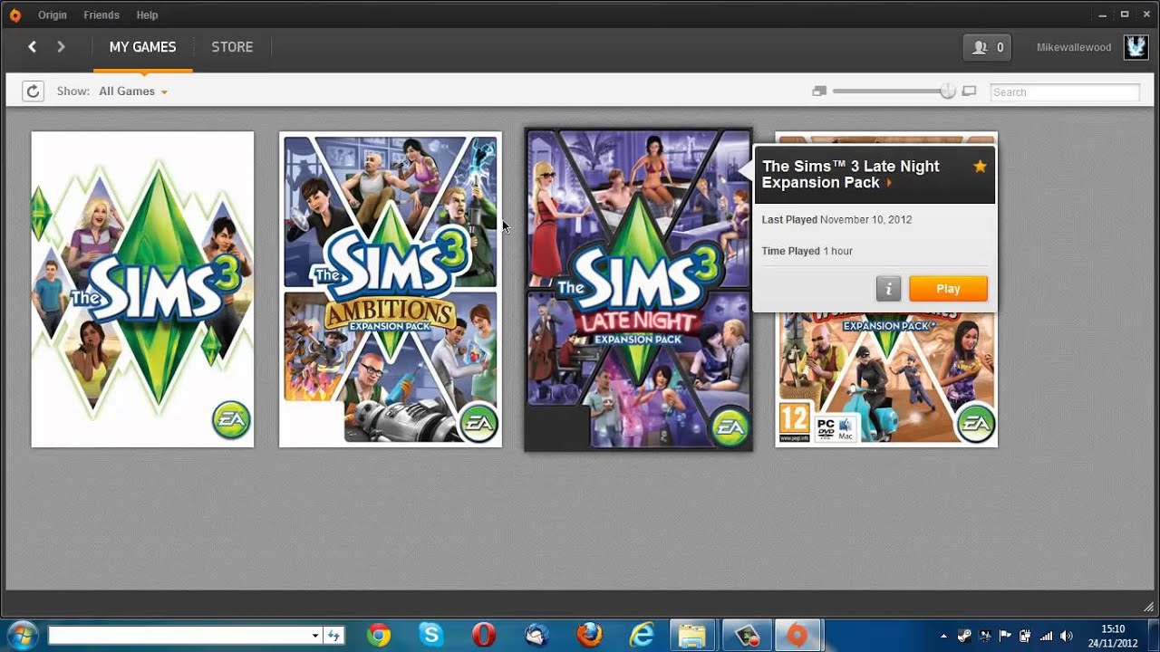
Task: Click the taskbar address input field
Action: point(179,636)
